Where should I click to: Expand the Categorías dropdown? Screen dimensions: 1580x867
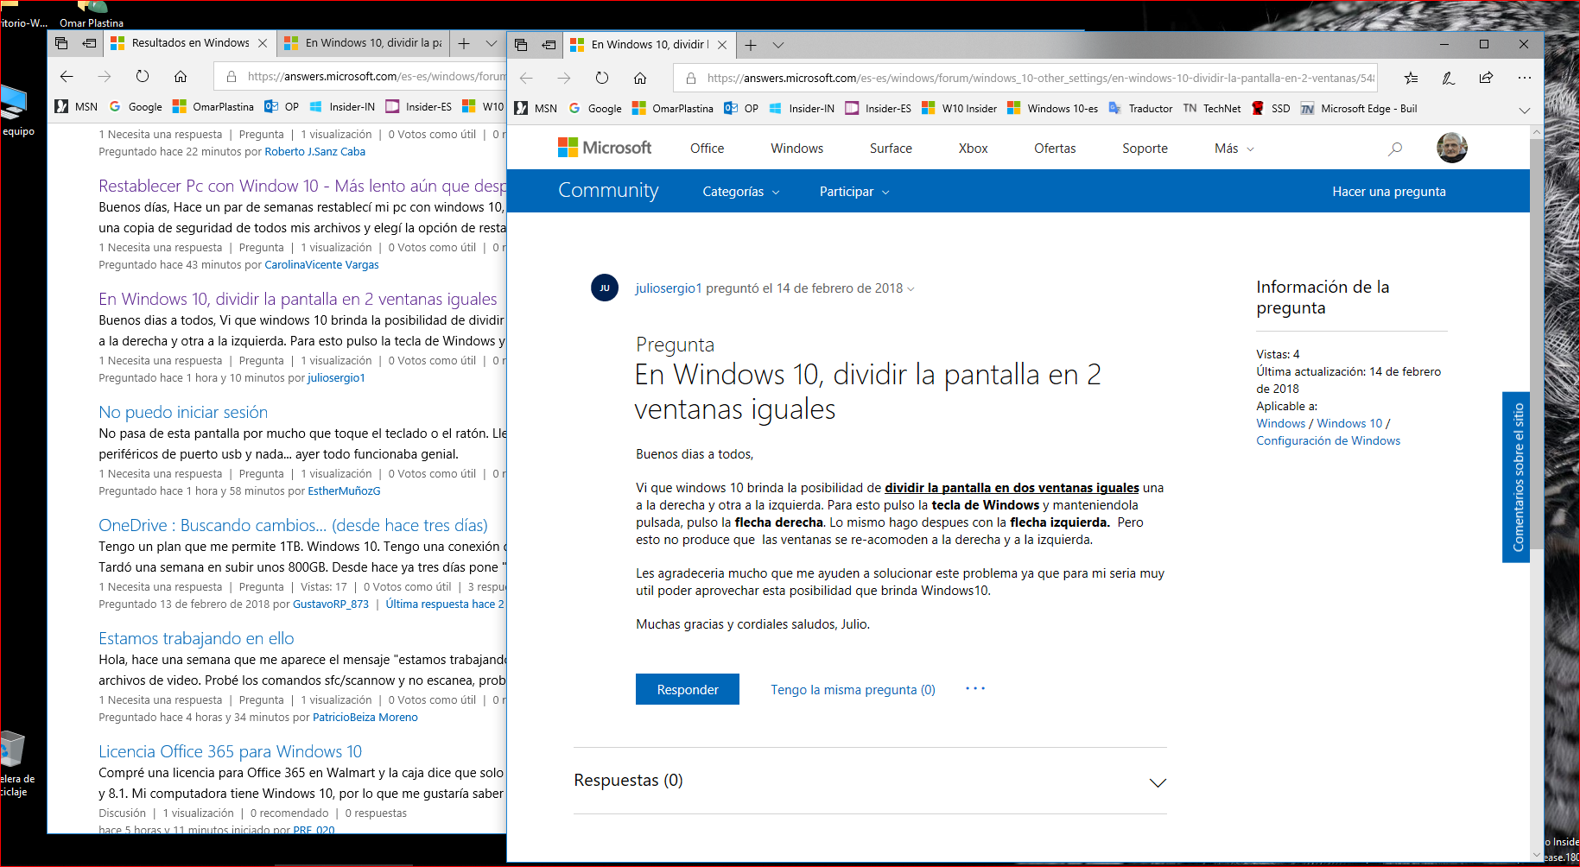tap(741, 192)
